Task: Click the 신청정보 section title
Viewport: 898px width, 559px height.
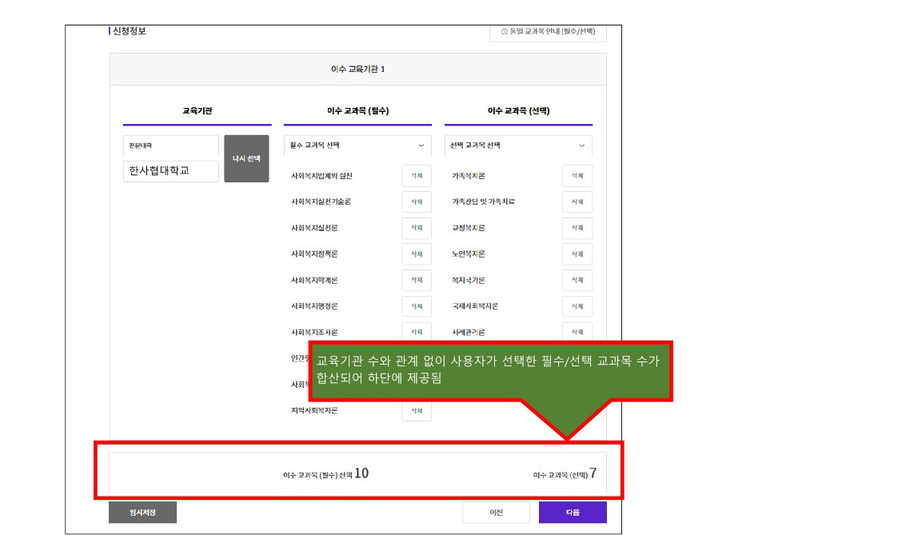Action: coord(130,31)
